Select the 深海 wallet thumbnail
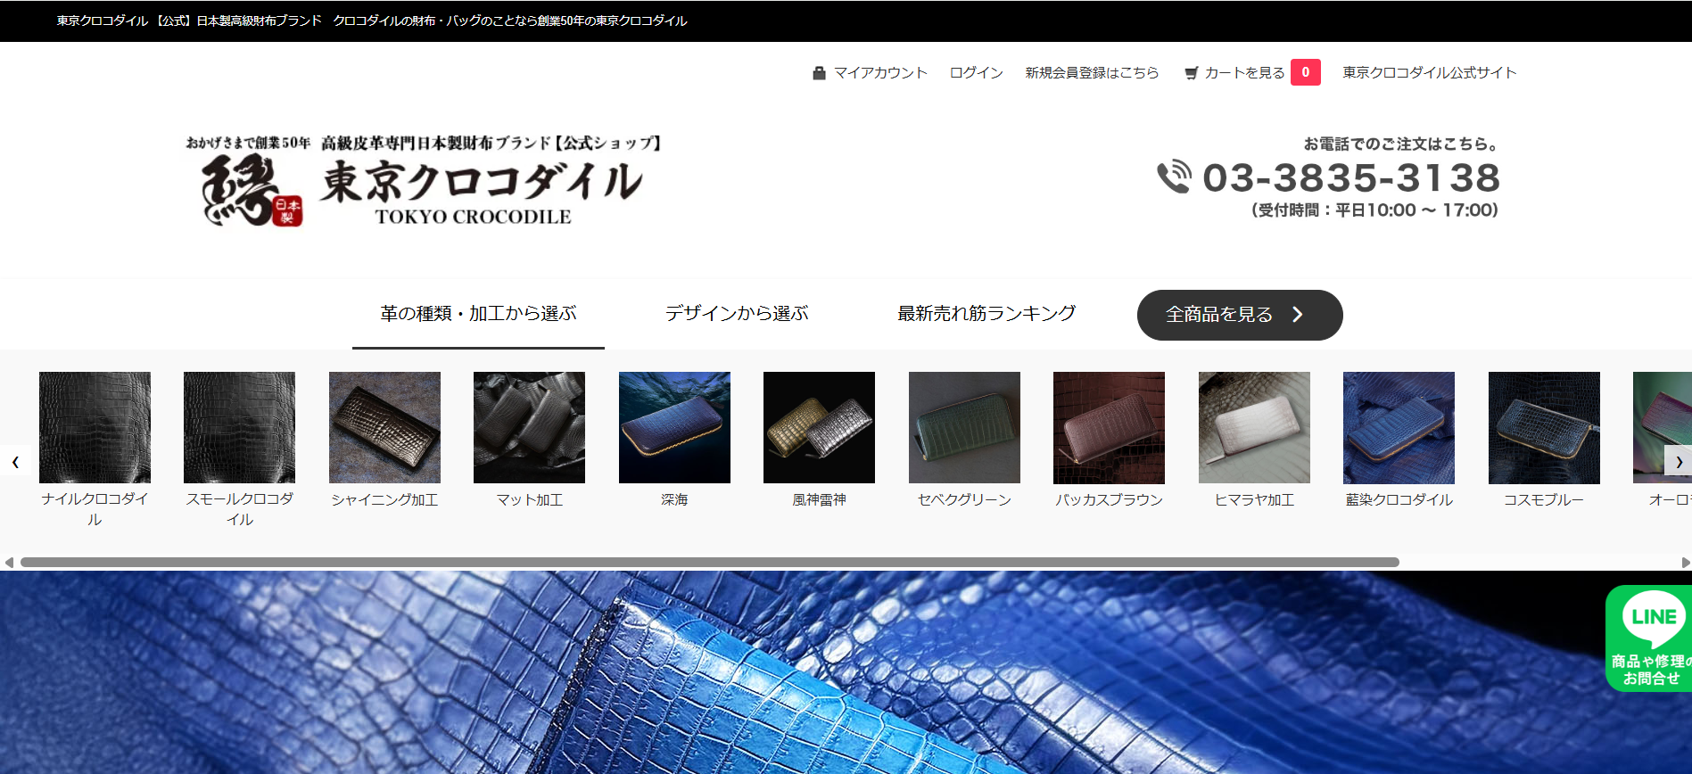The image size is (1692, 774). click(674, 428)
